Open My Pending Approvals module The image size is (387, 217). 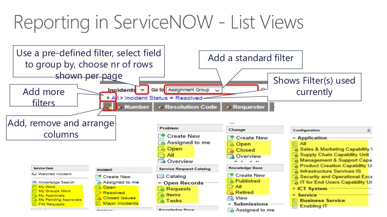[60, 200]
